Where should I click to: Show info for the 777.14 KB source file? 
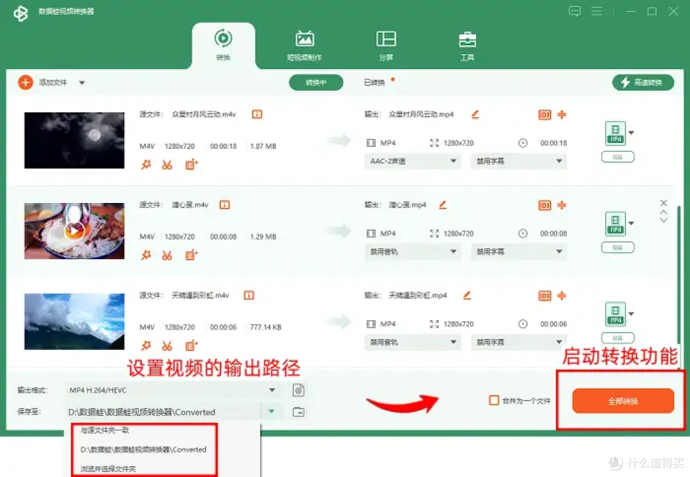[x=249, y=296]
